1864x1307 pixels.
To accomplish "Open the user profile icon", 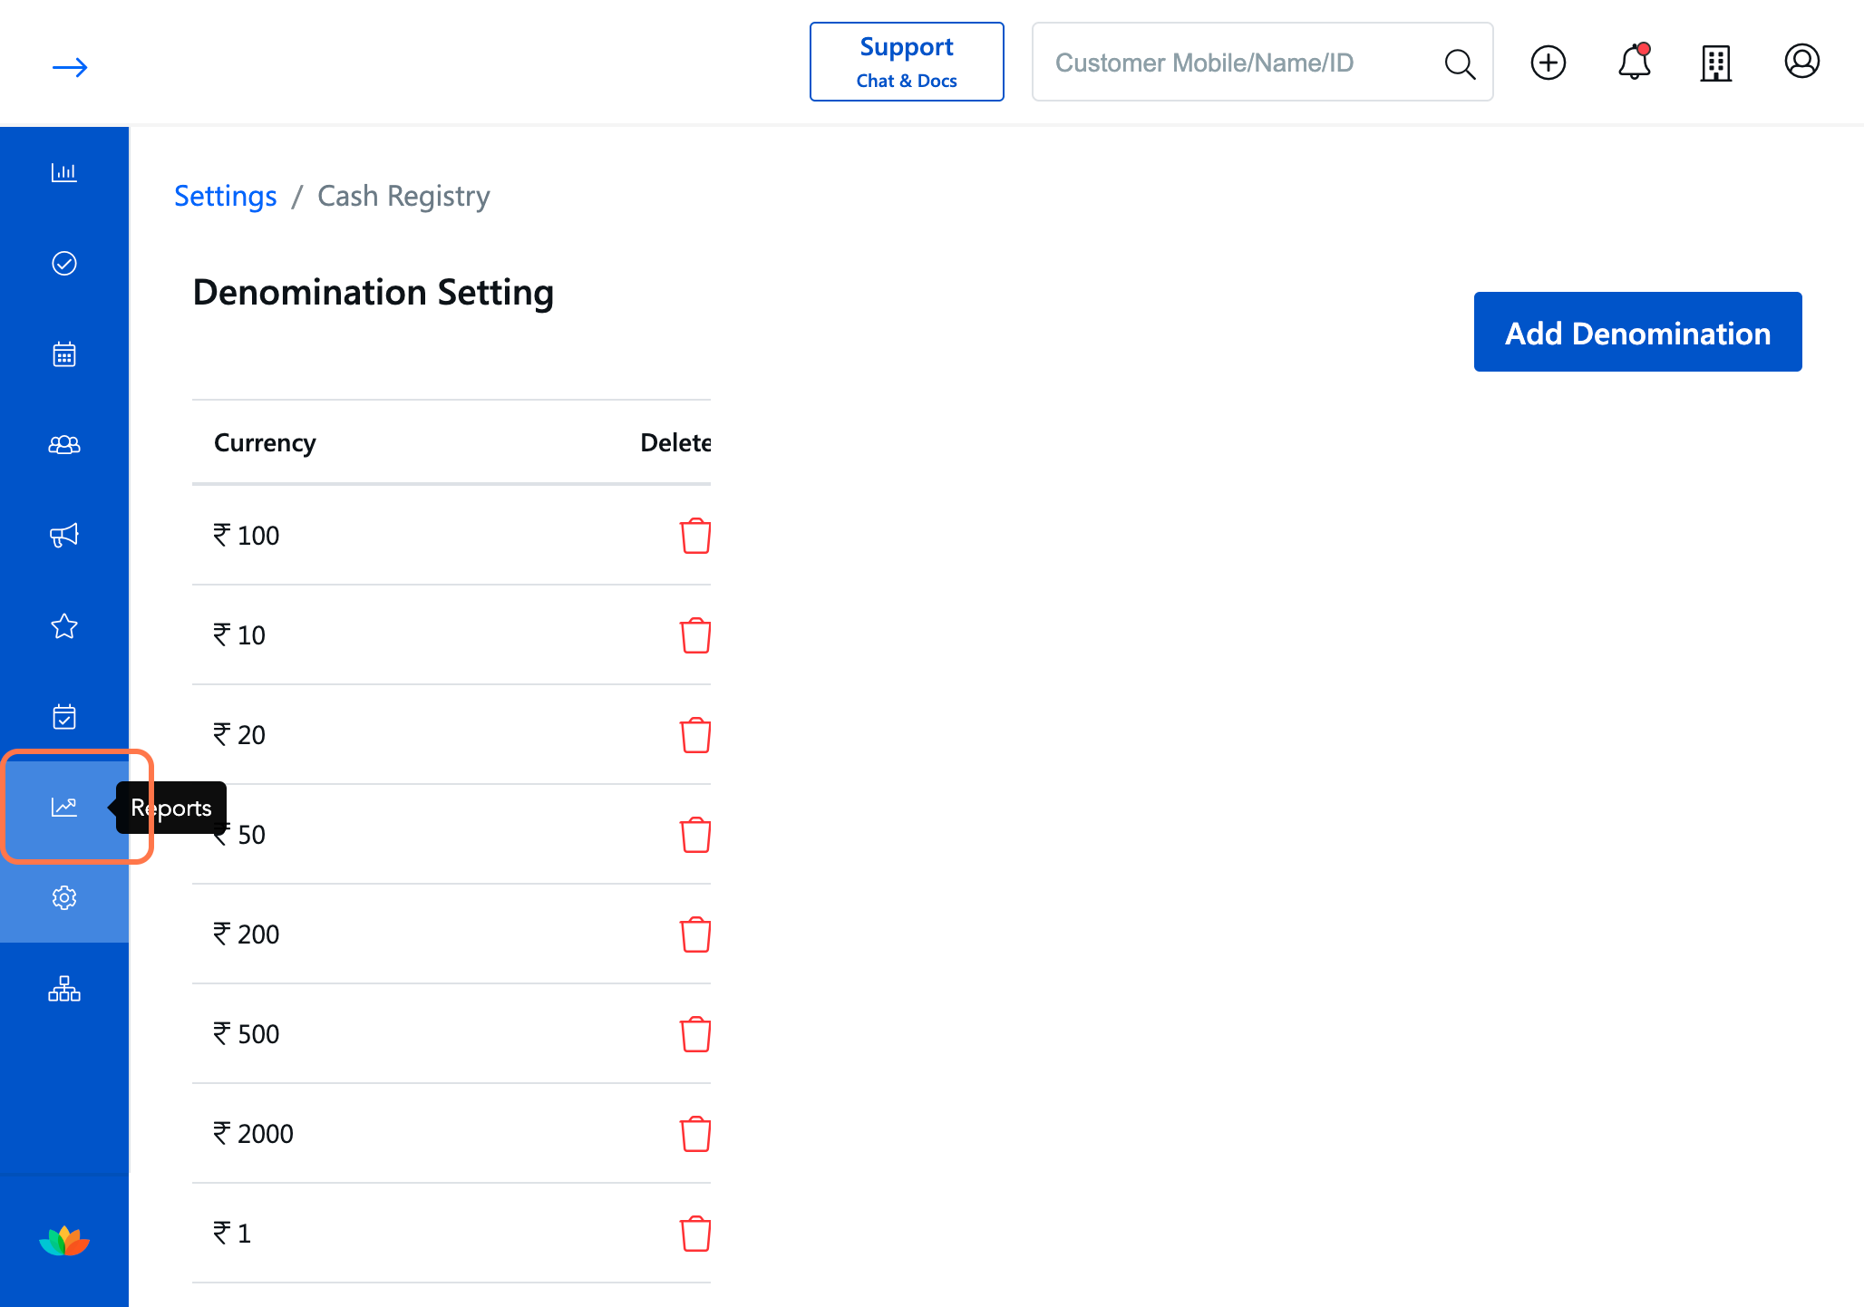I will (x=1802, y=62).
